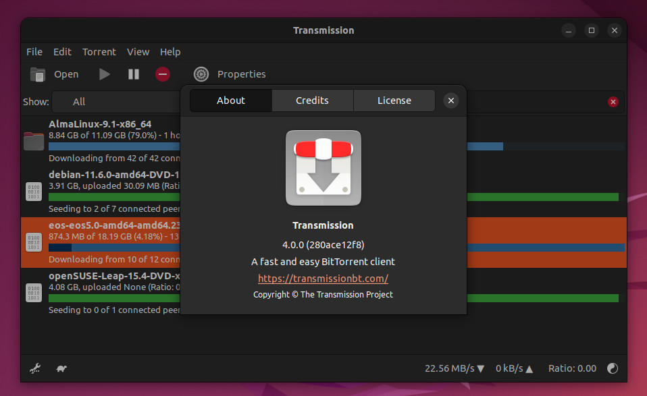Click the Copyright Transmission Project text
Viewport: 647px width, 396px height.
pyautogui.click(x=323, y=295)
